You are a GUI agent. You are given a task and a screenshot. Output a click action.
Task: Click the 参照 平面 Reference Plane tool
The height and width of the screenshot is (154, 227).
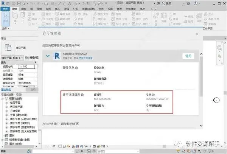coord(211,19)
